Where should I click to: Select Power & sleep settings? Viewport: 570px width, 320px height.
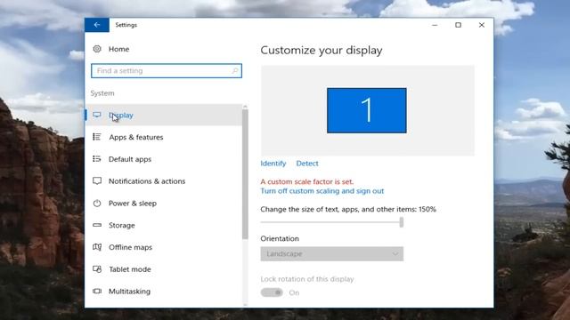[x=164, y=204]
